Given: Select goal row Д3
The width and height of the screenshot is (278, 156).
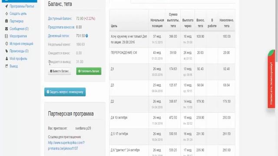Looking at the screenshot, I should pos(172,88).
